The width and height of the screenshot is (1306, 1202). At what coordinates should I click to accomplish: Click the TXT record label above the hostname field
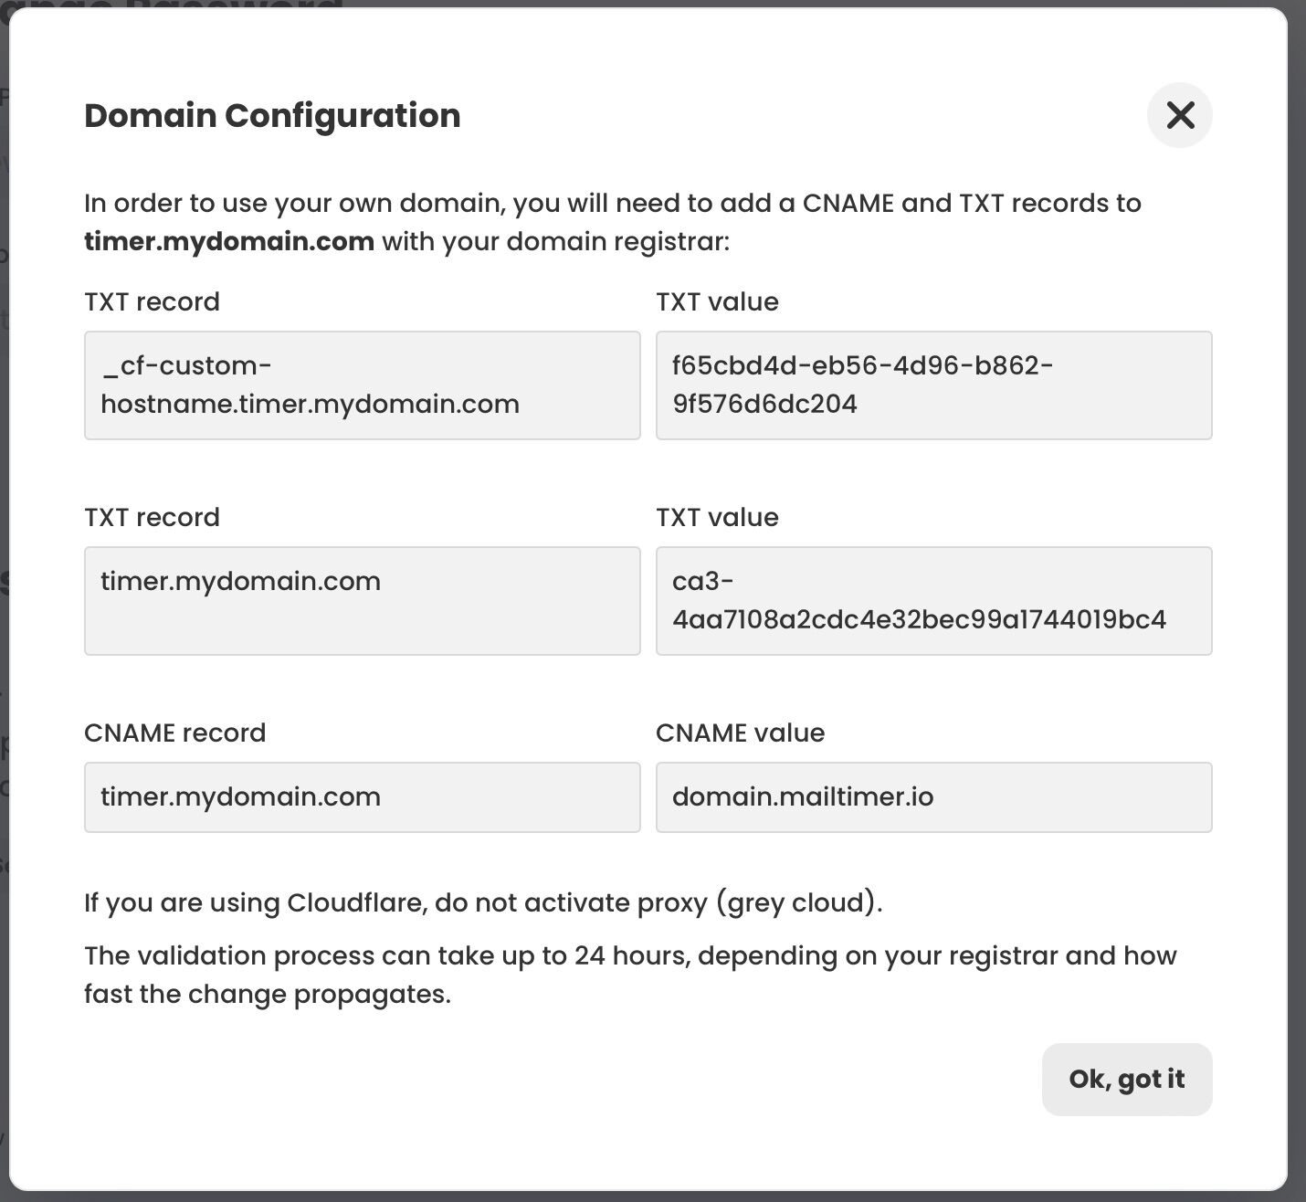click(x=152, y=301)
